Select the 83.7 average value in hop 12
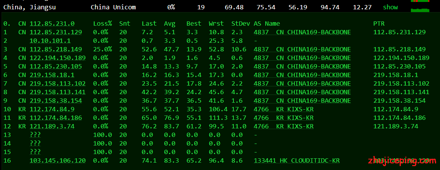This screenshot has width=440, height=170. tap(171, 126)
